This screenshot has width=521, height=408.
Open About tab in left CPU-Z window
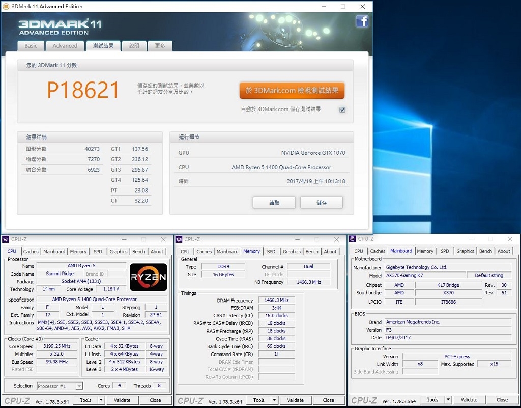pos(157,252)
